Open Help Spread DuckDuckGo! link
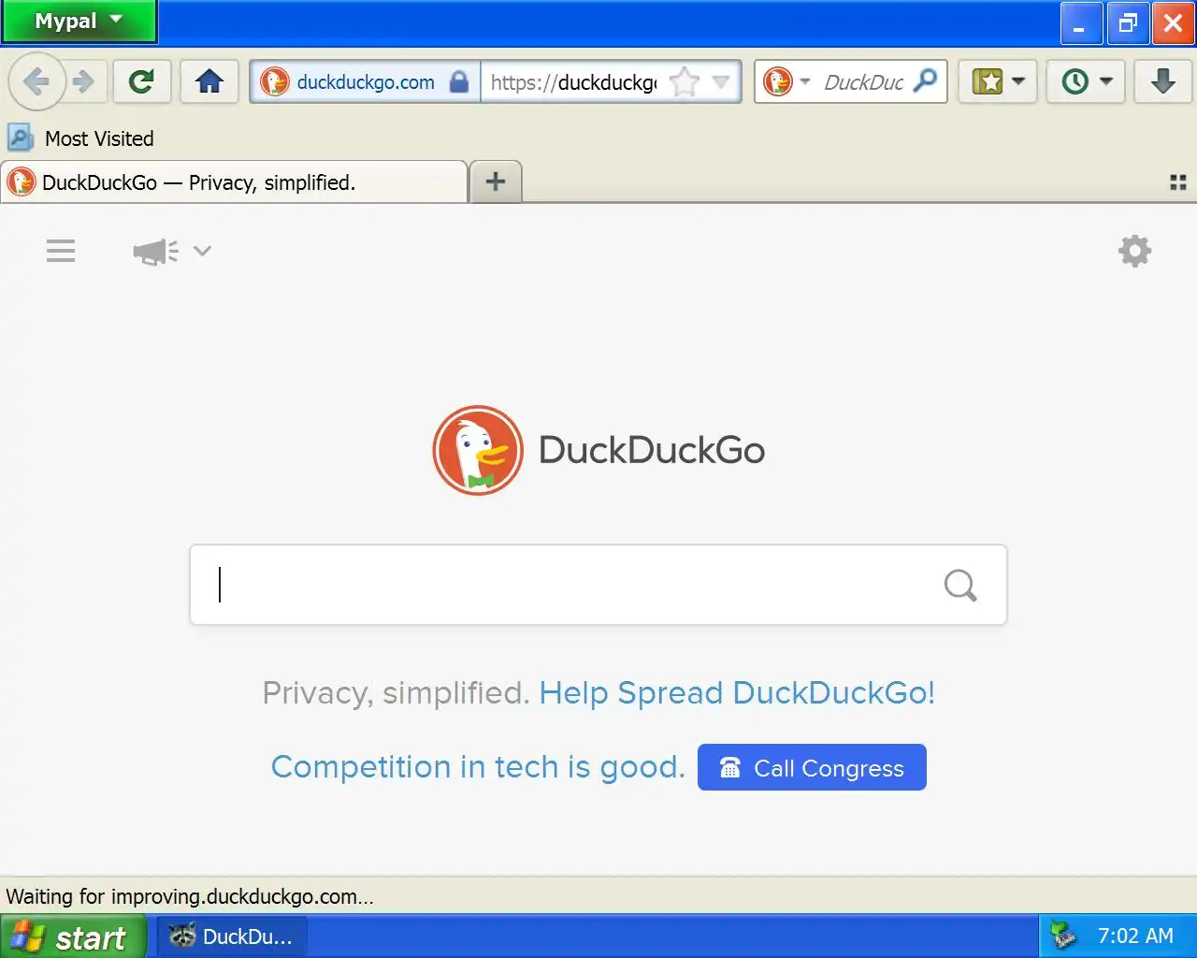Screen dimensions: 1197x958 [737, 693]
